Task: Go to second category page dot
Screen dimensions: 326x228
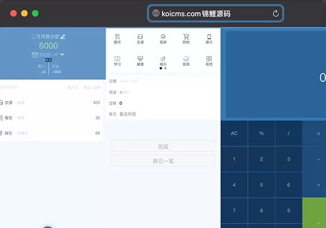Action: click(166, 68)
